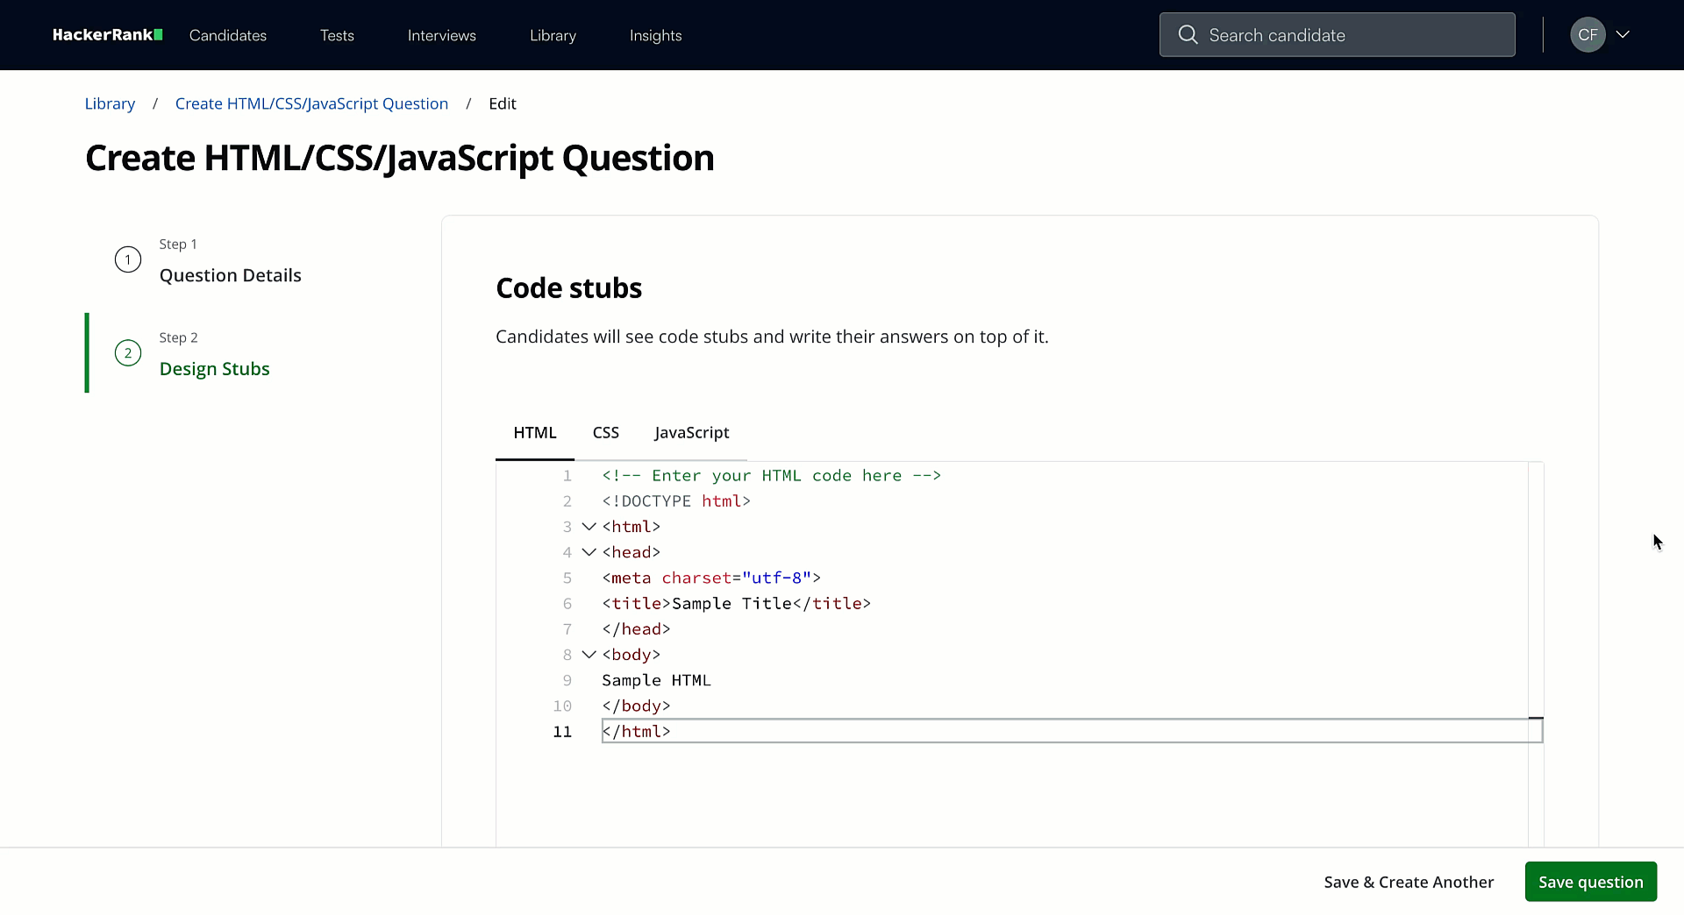Collapse the html tag code fold arrow
Viewport: 1684px width, 915px height.
pyautogui.click(x=588, y=527)
